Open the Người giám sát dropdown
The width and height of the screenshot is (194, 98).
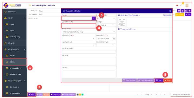[79, 45]
